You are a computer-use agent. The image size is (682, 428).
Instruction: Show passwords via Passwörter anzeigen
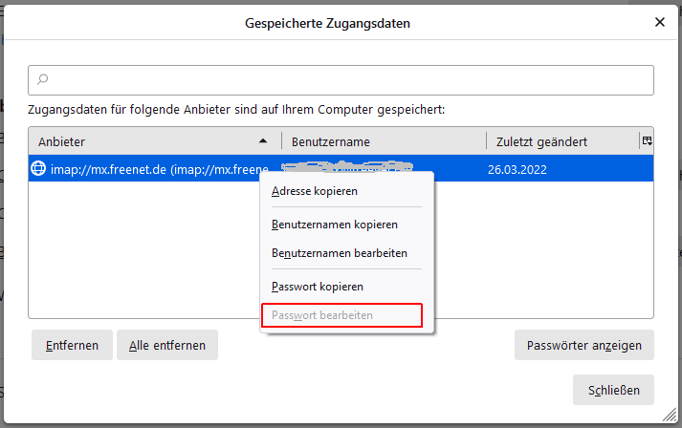(583, 345)
